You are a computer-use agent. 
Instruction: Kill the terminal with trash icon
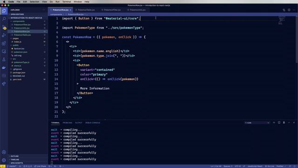[x=284, y=123]
